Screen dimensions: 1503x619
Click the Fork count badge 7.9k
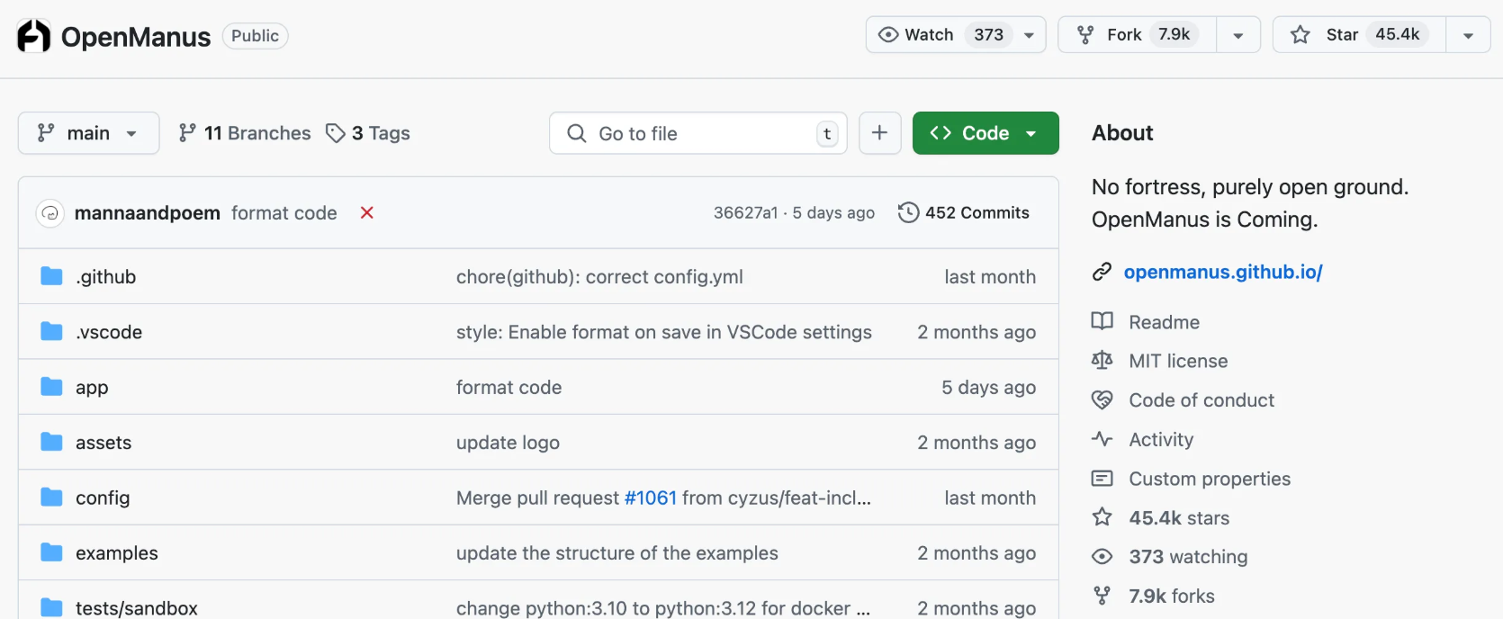tap(1174, 34)
